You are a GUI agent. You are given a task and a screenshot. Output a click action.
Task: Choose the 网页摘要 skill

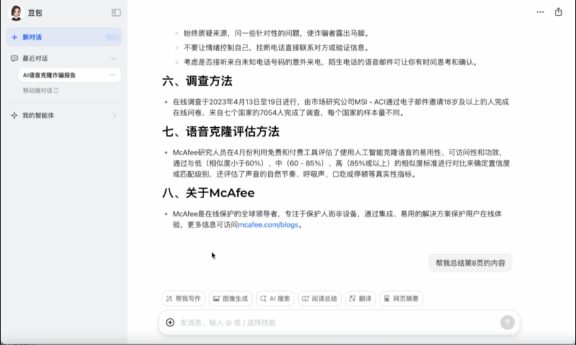click(401, 298)
